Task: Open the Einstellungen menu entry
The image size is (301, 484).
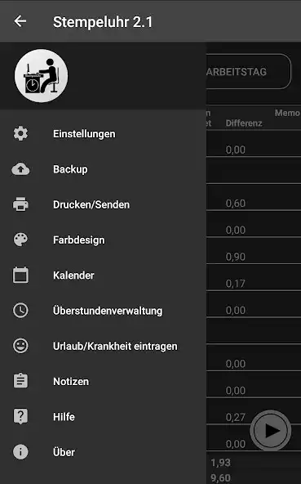Action: 103,134
